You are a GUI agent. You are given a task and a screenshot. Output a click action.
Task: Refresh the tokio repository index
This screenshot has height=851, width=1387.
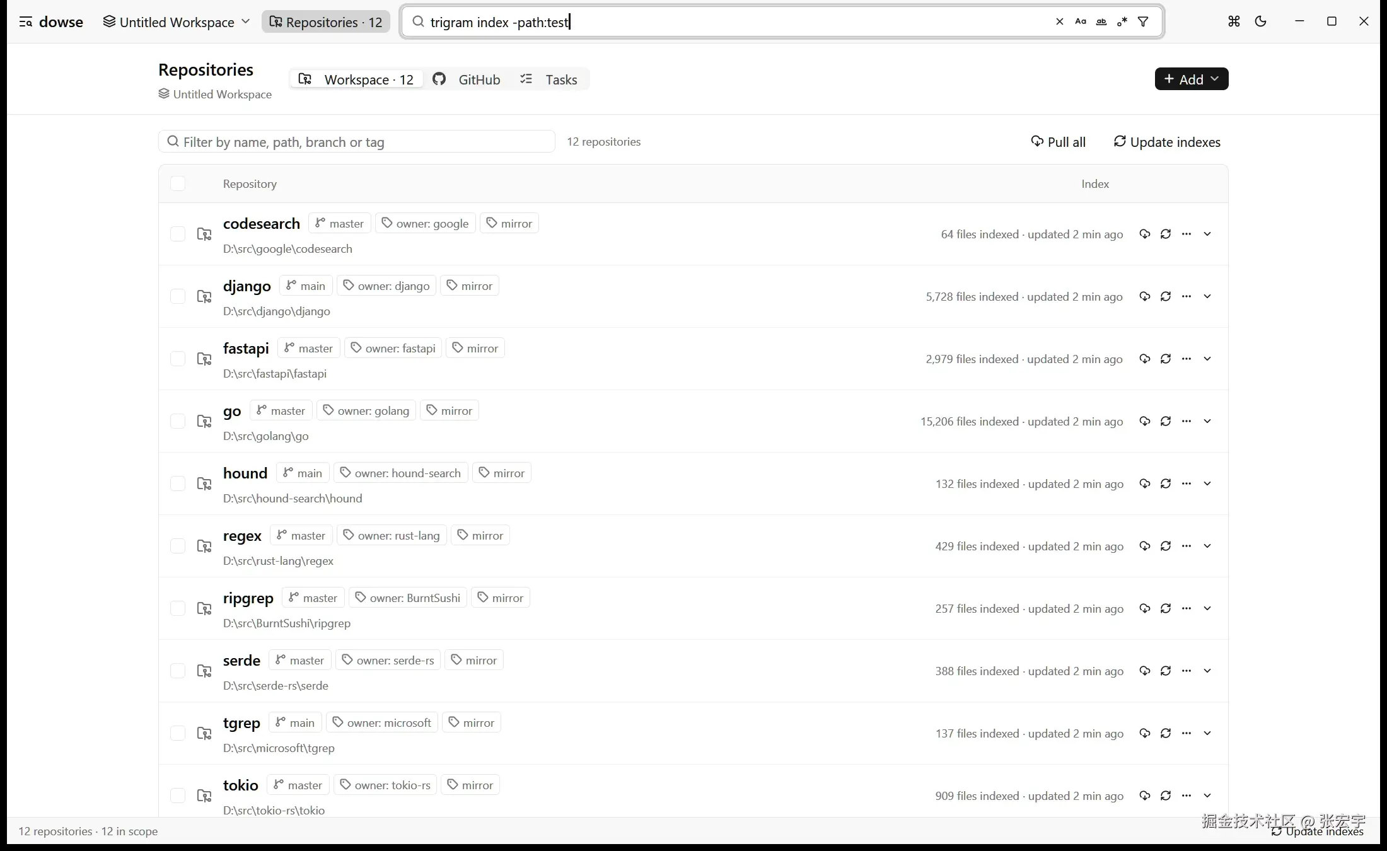(1166, 796)
